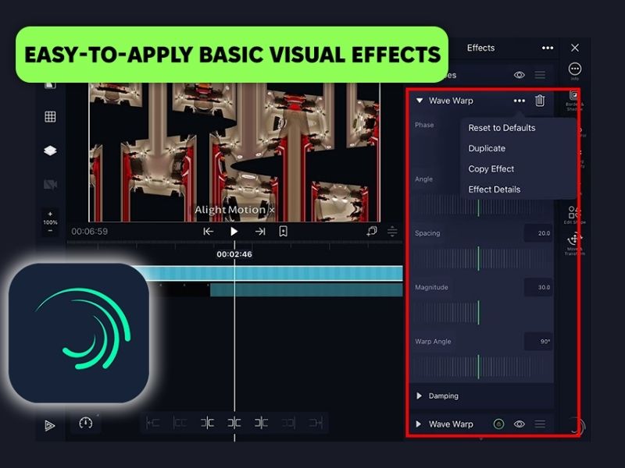The height and width of the screenshot is (468, 625).
Task: Click the trim-to-start icon with left arrow
Action: (x=152, y=423)
